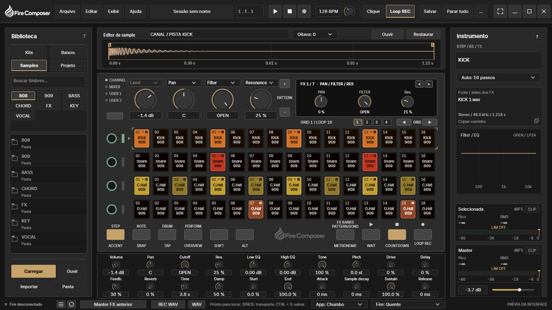Adjust the Master volume slider
The width and height of the screenshot is (552, 310).
pos(513,290)
